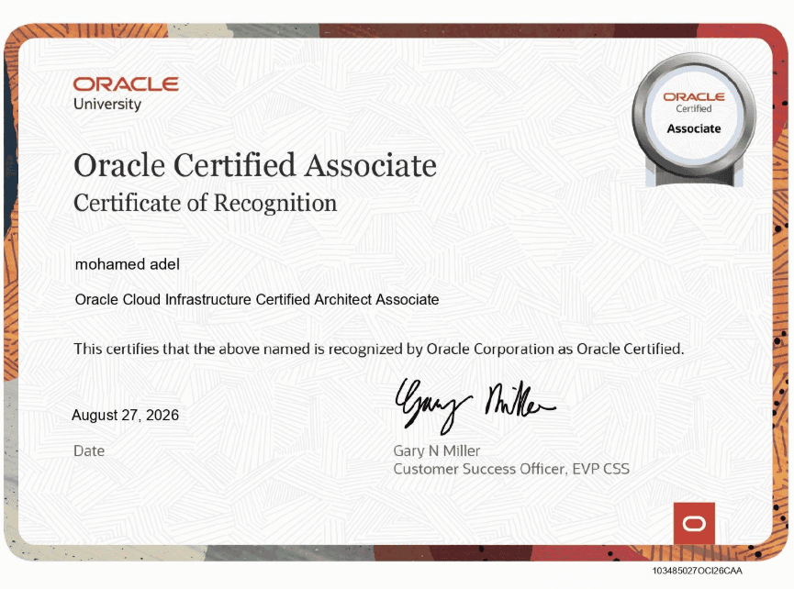794x589 pixels.
Task: Click the "Date" label
Action: 89,450
